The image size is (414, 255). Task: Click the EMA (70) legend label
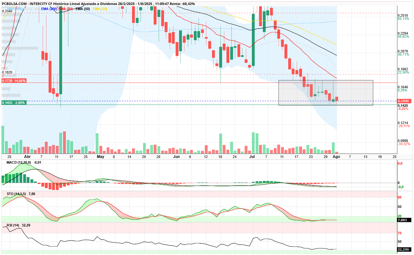click(100, 9)
